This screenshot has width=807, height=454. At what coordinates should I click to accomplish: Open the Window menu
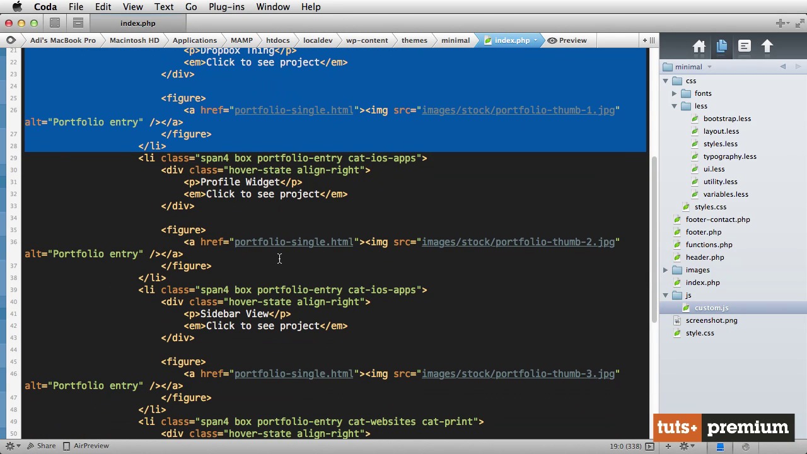pyautogui.click(x=273, y=7)
